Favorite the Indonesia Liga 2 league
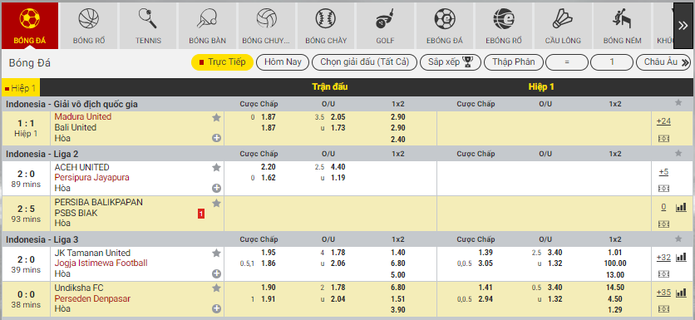 [678, 154]
